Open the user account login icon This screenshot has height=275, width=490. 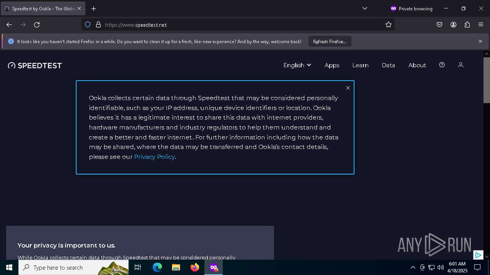click(x=461, y=65)
